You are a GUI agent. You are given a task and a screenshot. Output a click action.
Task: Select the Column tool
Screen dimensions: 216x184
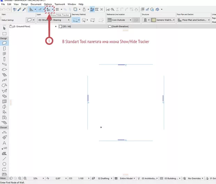(4, 59)
